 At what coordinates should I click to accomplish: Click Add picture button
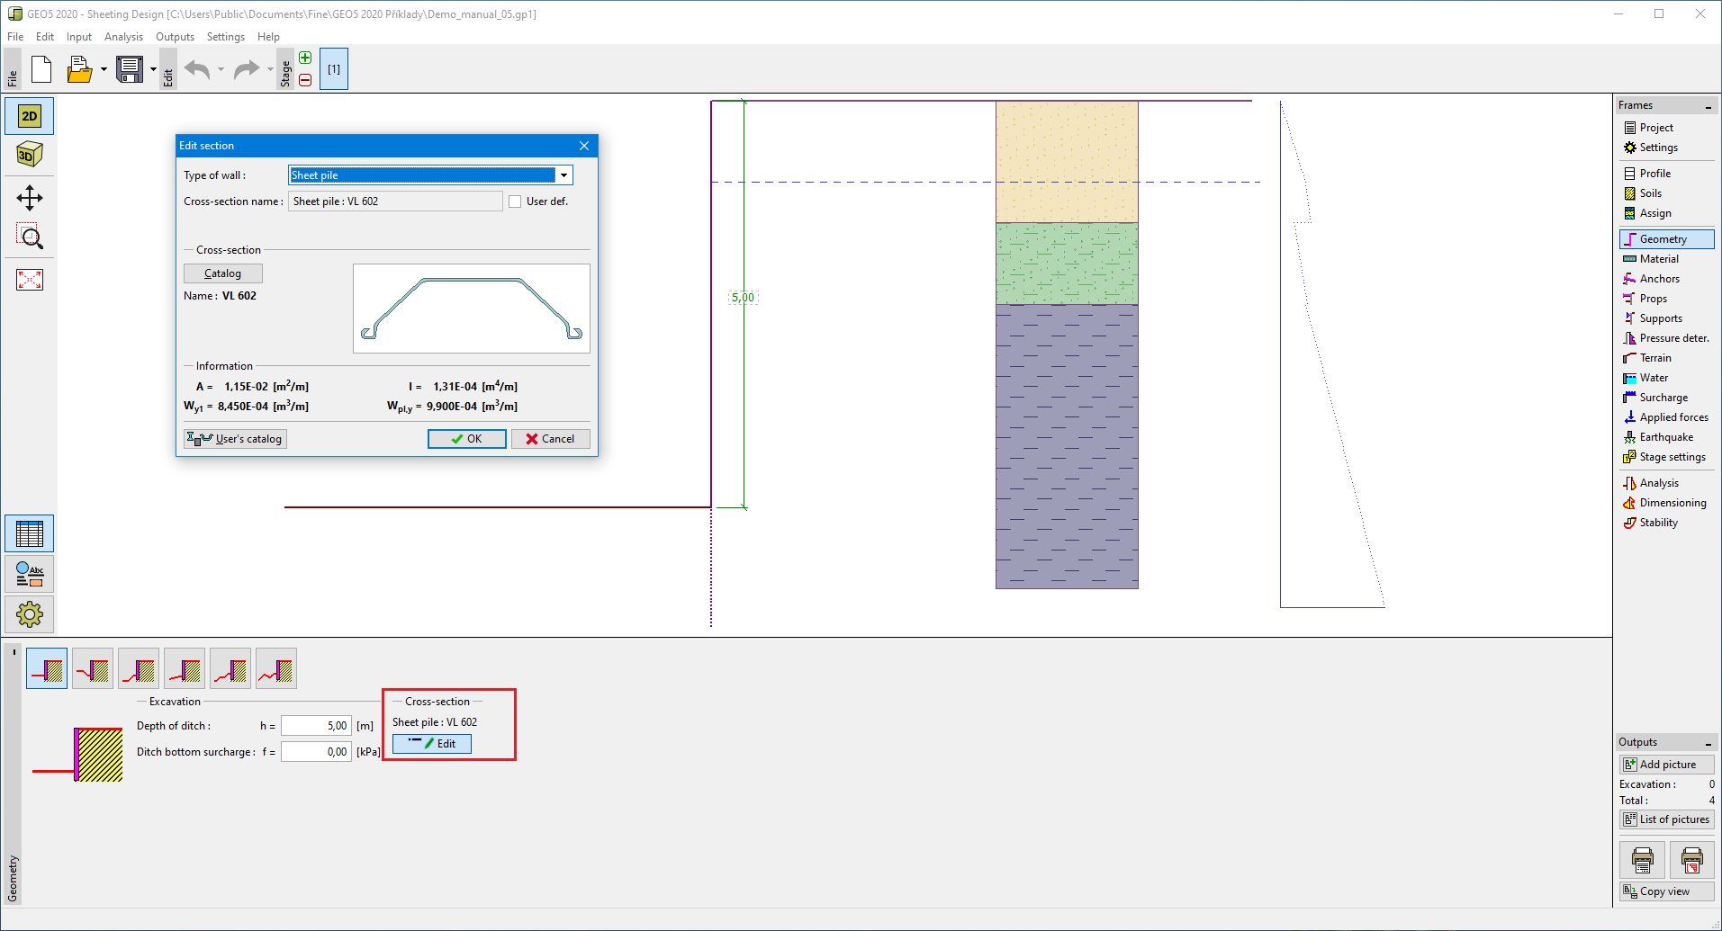point(1667,765)
